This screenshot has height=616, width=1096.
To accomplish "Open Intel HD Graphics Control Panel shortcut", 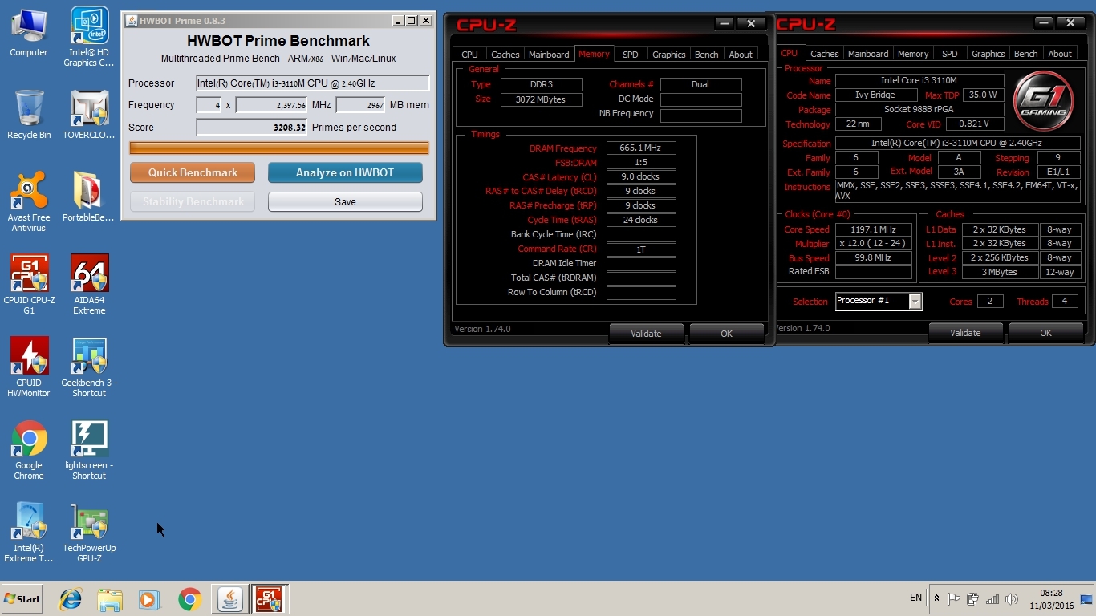I will tap(89, 36).
